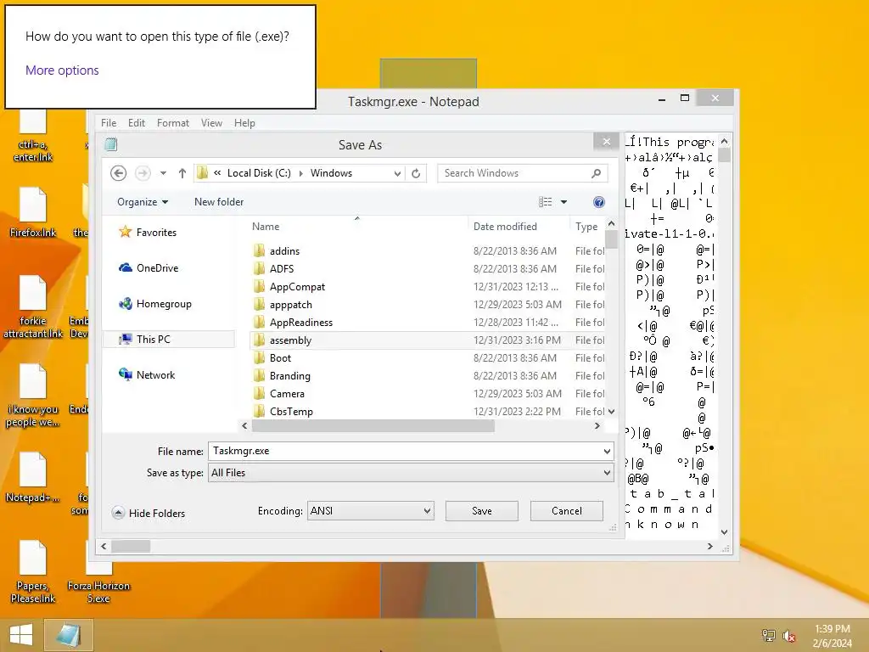Go up one folder level arrow
Screen dimensions: 869x652
click(182, 173)
